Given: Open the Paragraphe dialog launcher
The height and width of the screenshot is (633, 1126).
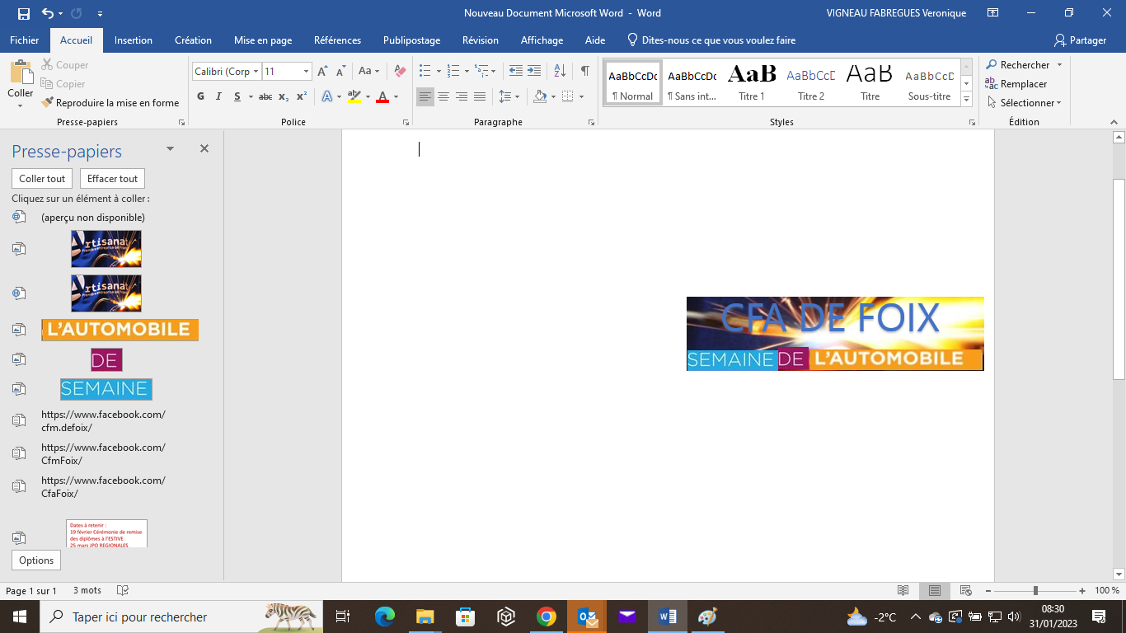Looking at the screenshot, I should (592, 122).
